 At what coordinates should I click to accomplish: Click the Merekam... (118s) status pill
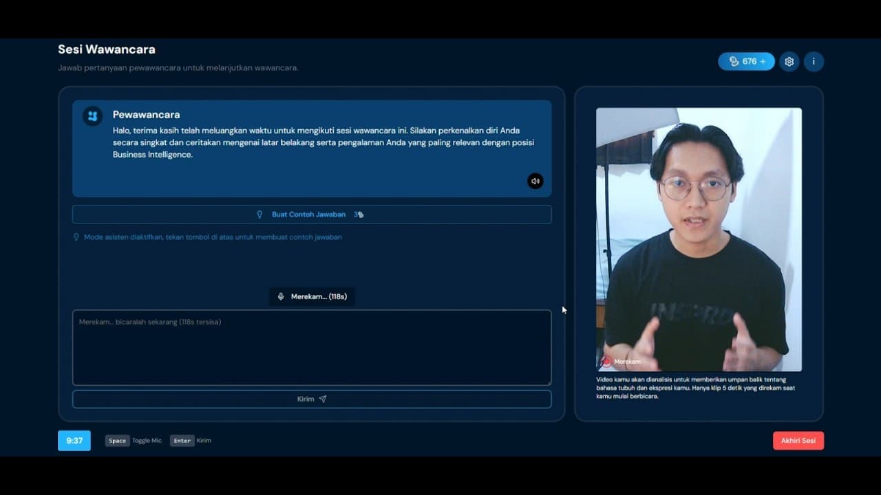[x=312, y=296]
